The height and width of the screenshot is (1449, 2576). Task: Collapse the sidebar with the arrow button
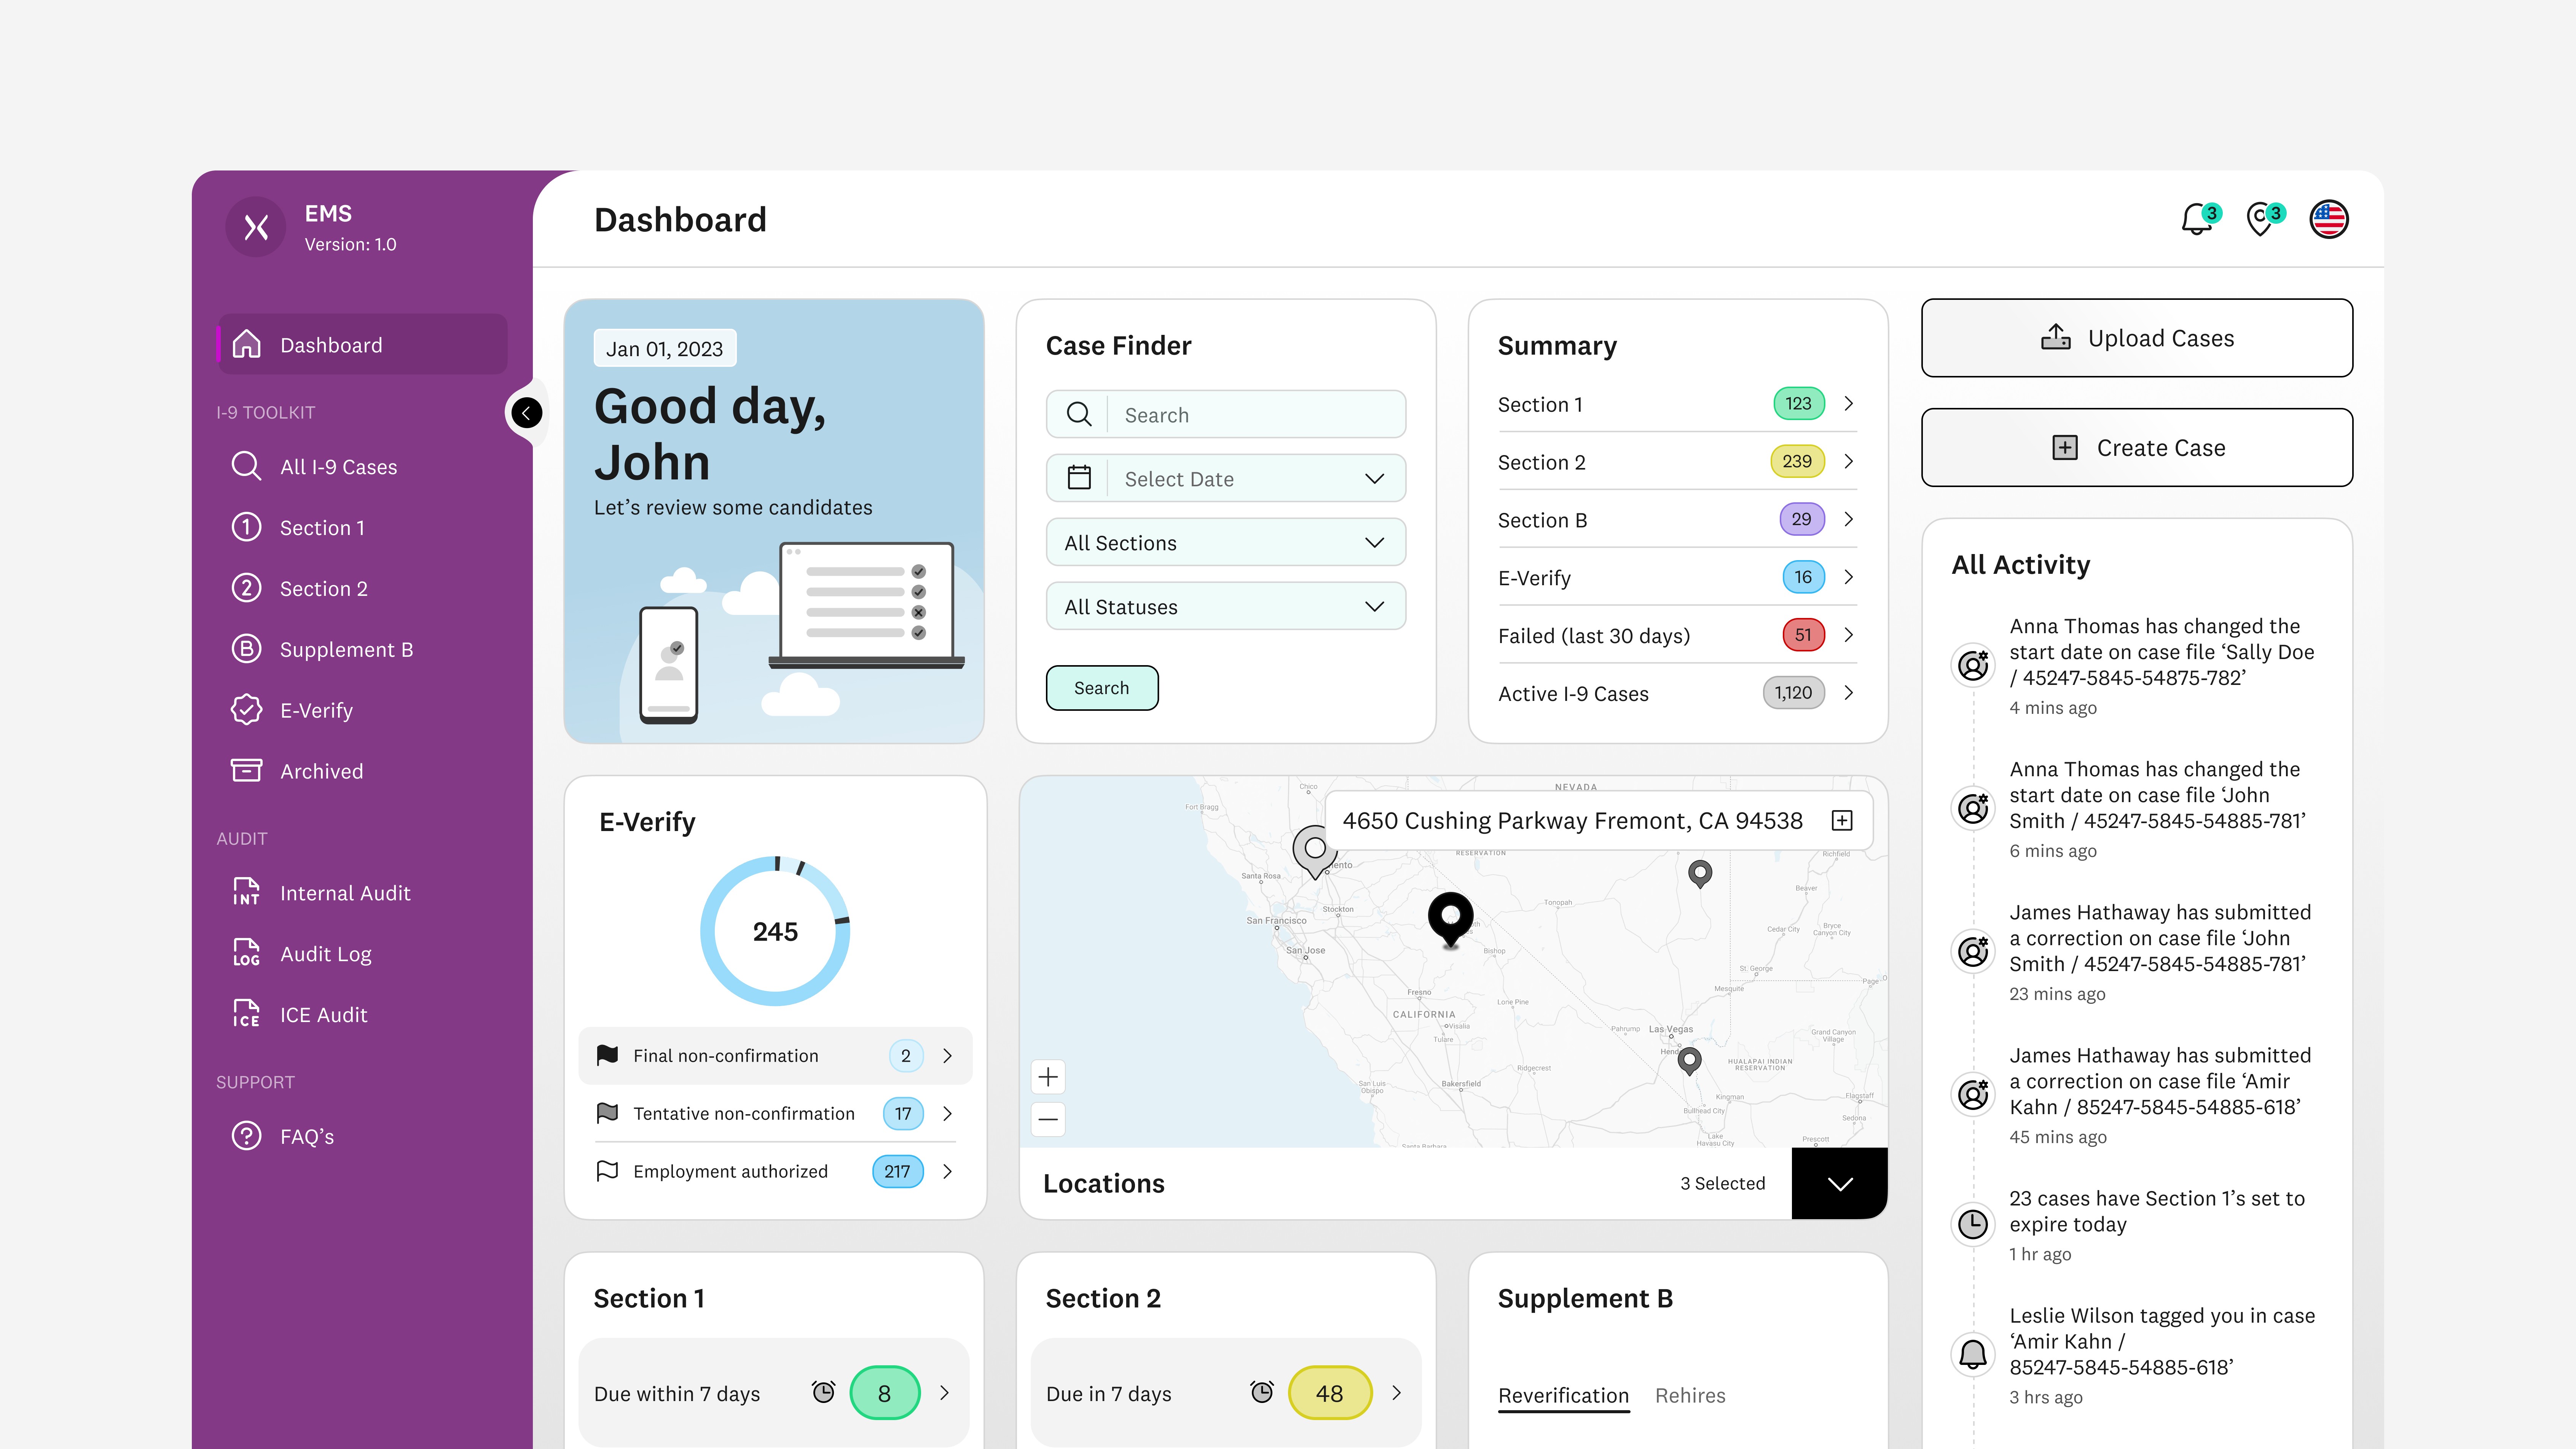click(x=527, y=412)
